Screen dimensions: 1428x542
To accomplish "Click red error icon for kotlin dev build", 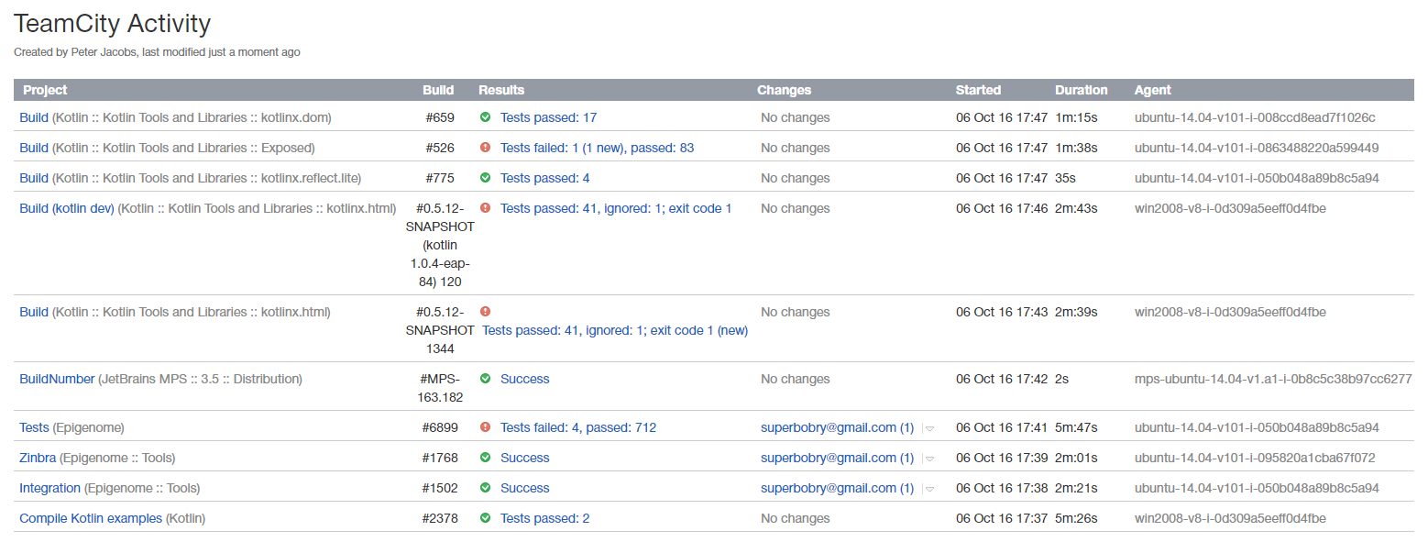I will pos(485,208).
